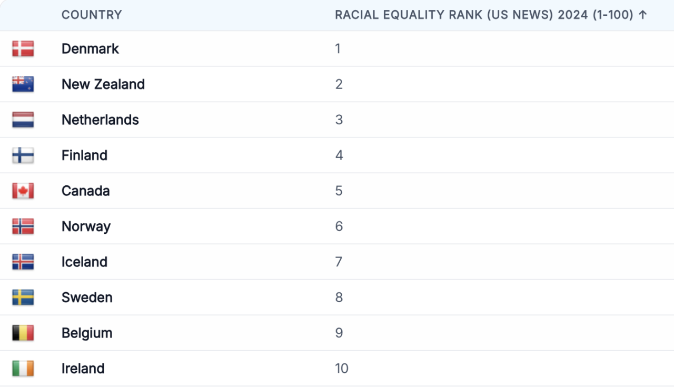This screenshot has width=674, height=387.
Task: Click the Iceland country name
Action: (x=84, y=262)
